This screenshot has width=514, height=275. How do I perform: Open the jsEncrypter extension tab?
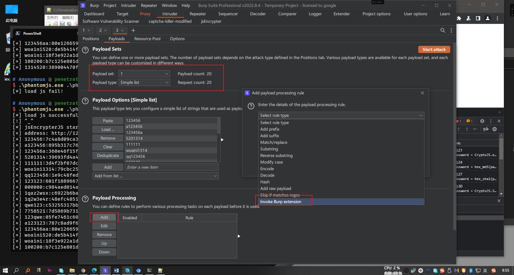pyautogui.click(x=211, y=21)
